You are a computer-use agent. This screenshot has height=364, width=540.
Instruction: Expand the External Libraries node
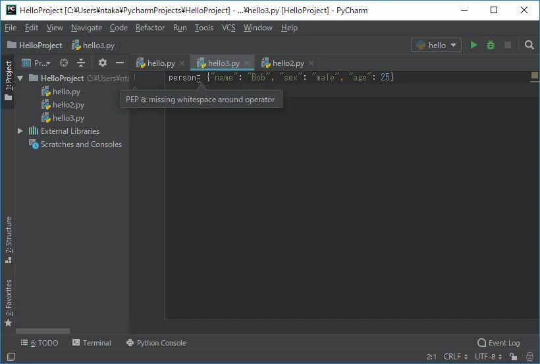tap(20, 131)
